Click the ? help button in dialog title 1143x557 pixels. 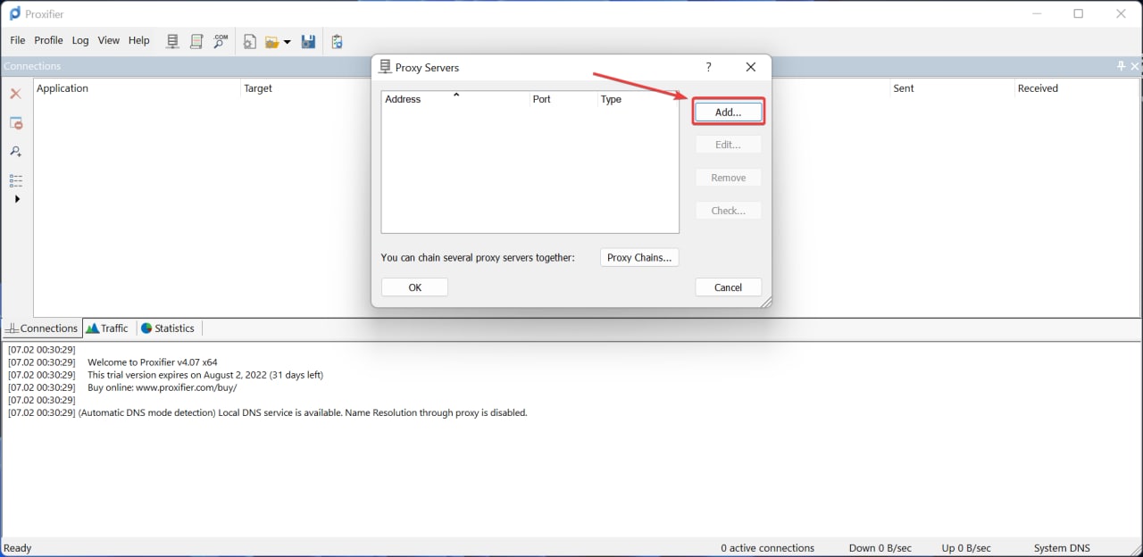pos(709,67)
